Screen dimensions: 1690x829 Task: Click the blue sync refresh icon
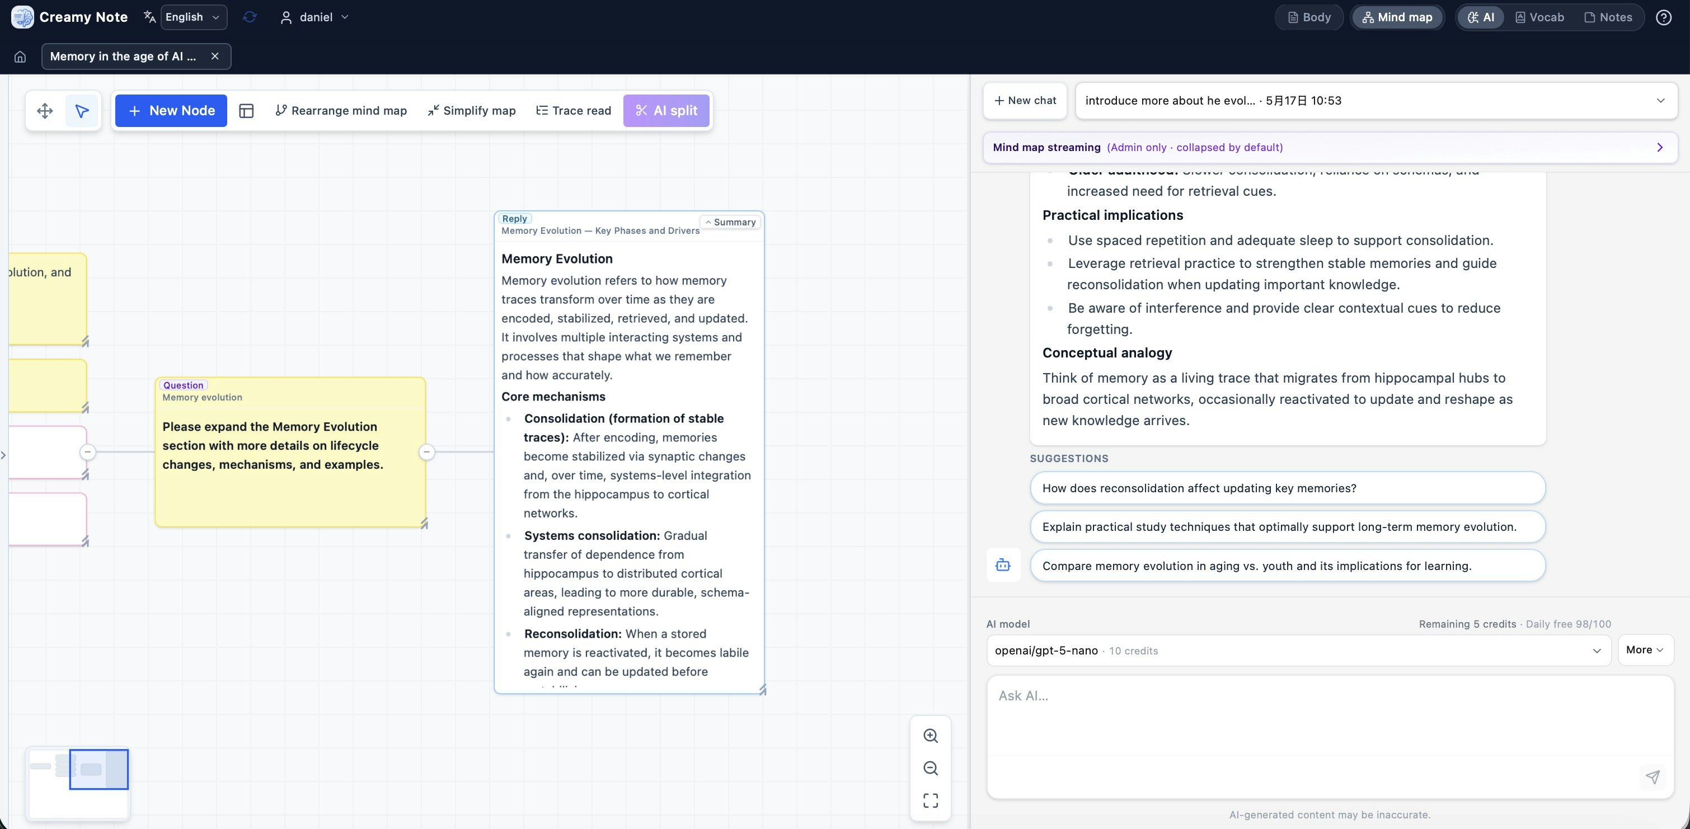tap(249, 17)
